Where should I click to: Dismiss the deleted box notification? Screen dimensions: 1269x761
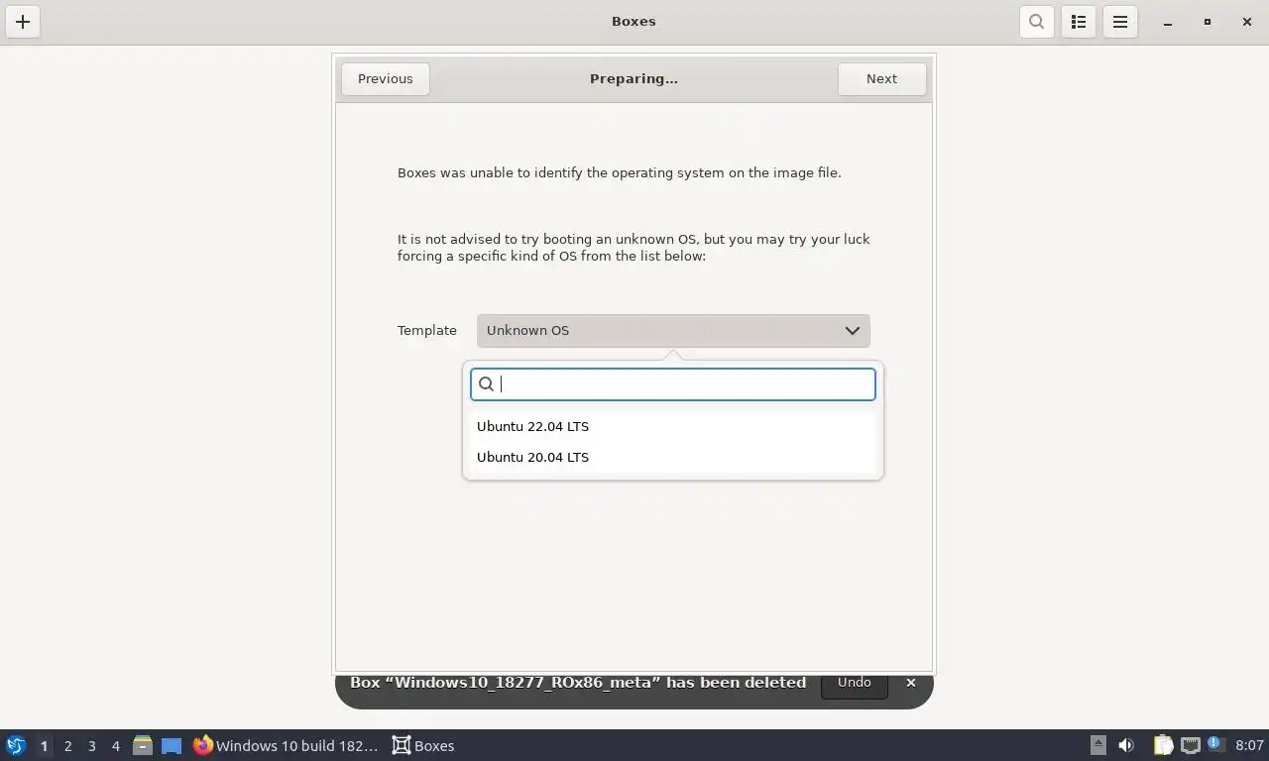[x=911, y=683]
